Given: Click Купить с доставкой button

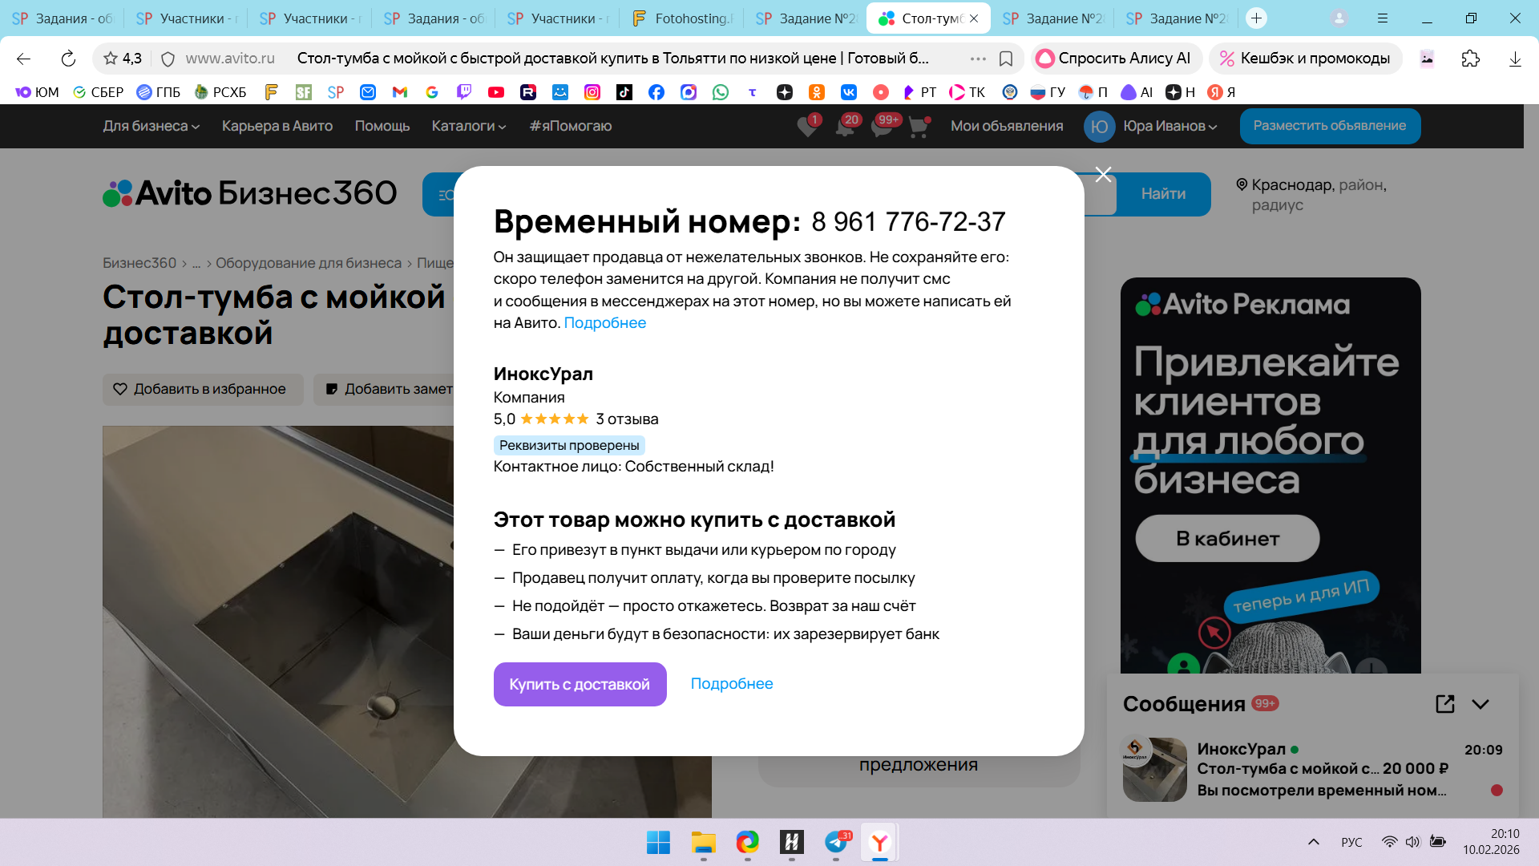Looking at the screenshot, I should (580, 684).
